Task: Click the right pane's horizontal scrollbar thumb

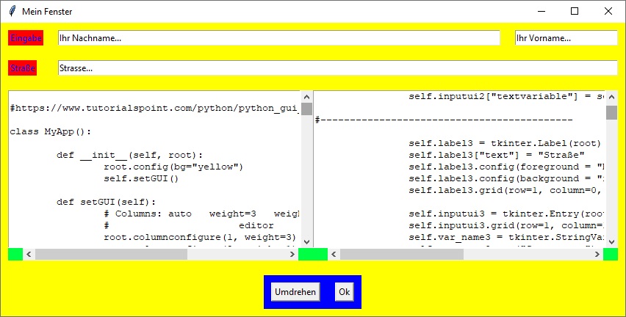Action: point(401,254)
